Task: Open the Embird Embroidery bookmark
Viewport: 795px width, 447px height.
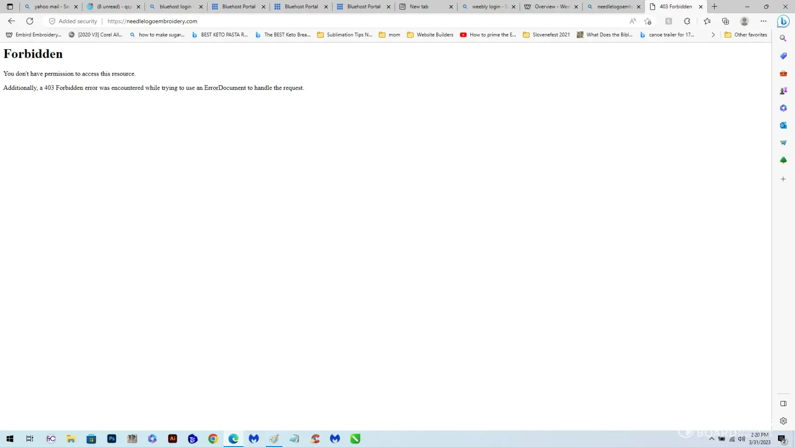Action: click(34, 35)
